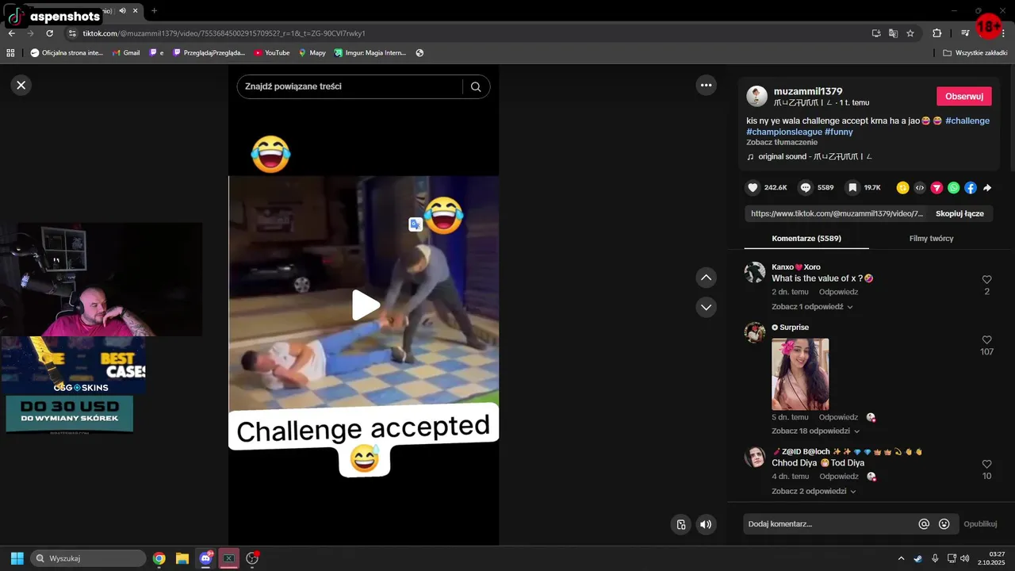The width and height of the screenshot is (1015, 571).
Task: Open 'Wszystkie zakładki' folder
Action: [x=975, y=53]
